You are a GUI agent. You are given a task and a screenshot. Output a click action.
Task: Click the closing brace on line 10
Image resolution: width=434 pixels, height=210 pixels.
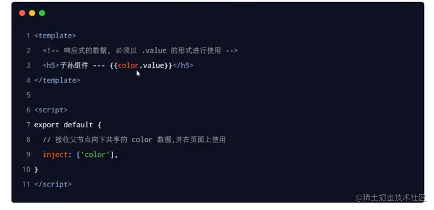36,169
